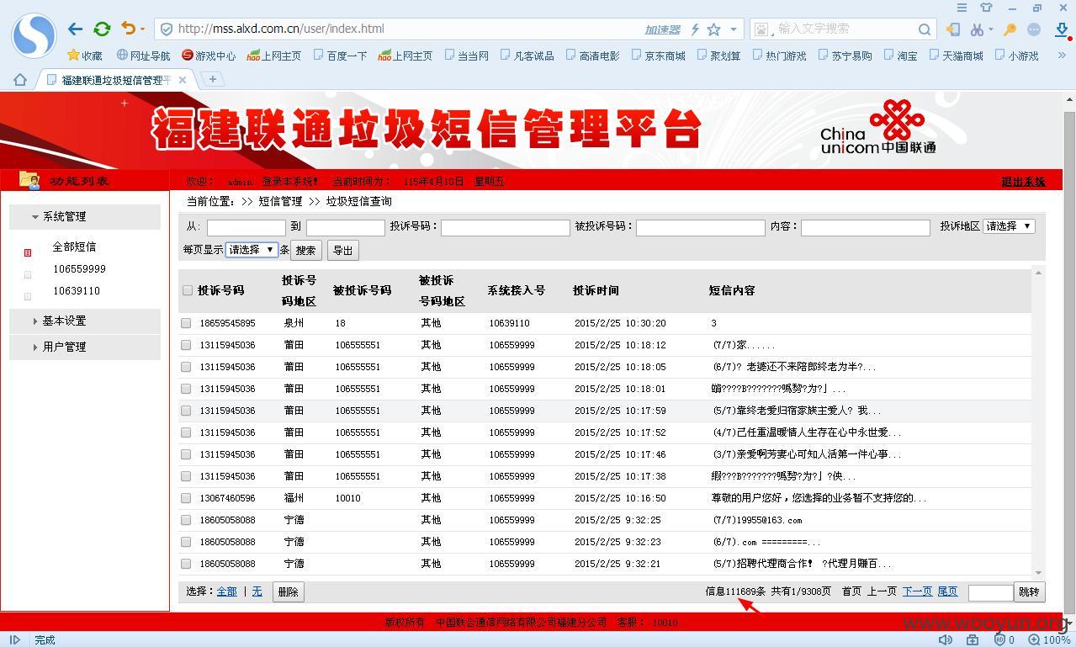Click the 删除 delete button
This screenshot has width=1076, height=647.
pos(288,591)
